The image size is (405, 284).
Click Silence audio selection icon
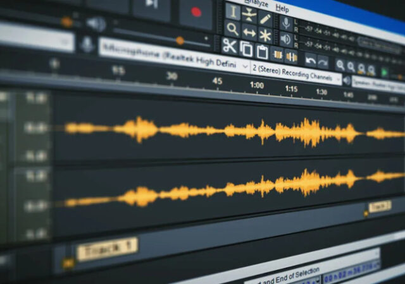291,57
